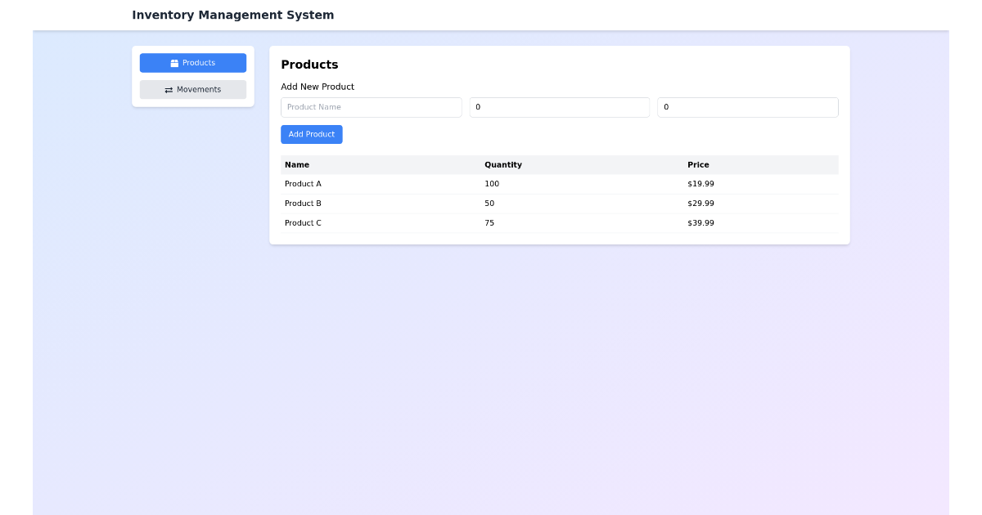Viewport: 982px width, 515px height.
Task: Click the Quantity column header
Action: pyautogui.click(x=503, y=164)
